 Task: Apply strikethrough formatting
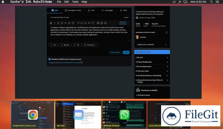62,23
